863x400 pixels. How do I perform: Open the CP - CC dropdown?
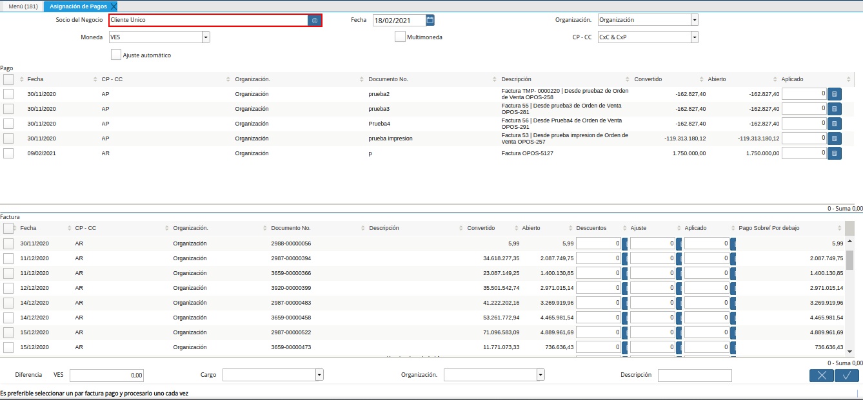[695, 37]
